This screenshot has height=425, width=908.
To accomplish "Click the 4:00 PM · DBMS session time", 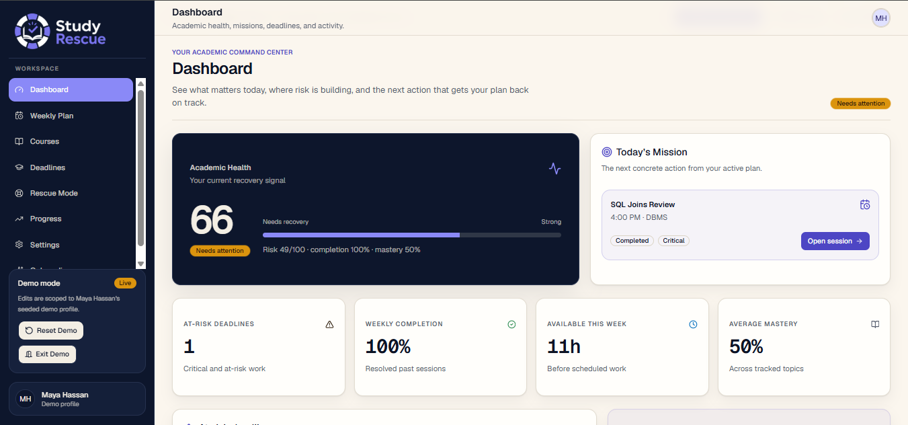I will (638, 217).
